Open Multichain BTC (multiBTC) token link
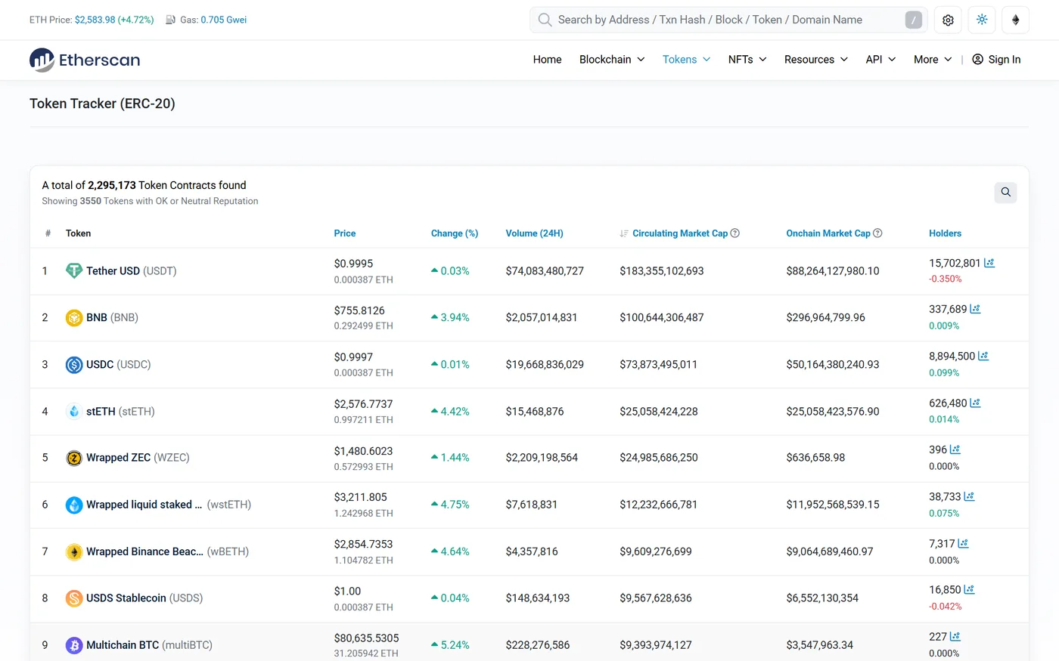The width and height of the screenshot is (1059, 661). [149, 645]
